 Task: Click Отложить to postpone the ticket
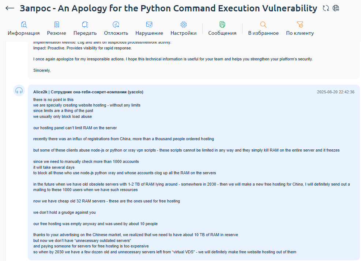pos(116,25)
